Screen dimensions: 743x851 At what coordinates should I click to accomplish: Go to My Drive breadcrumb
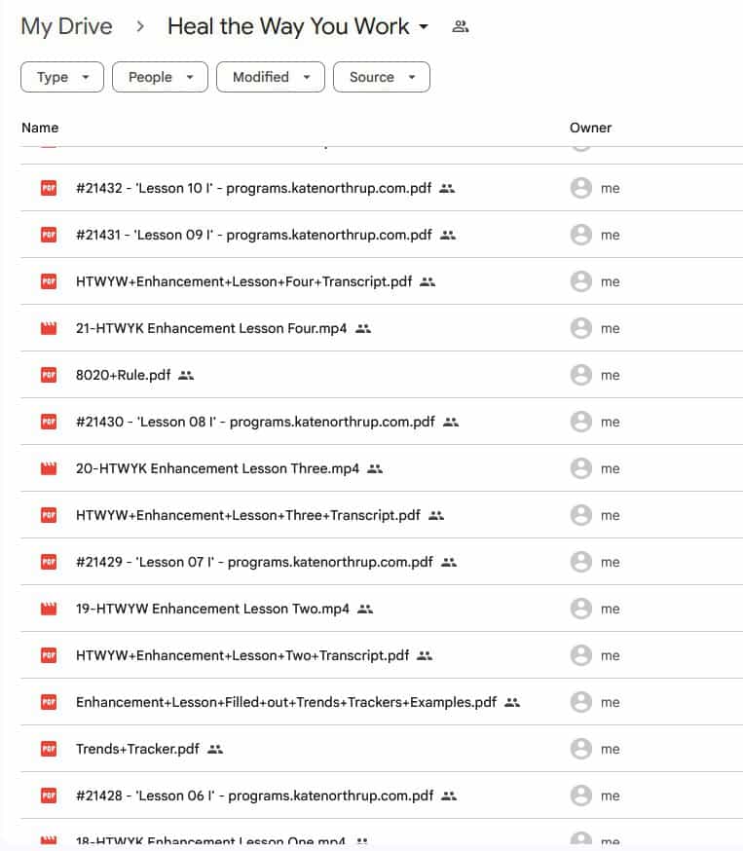[x=66, y=26]
